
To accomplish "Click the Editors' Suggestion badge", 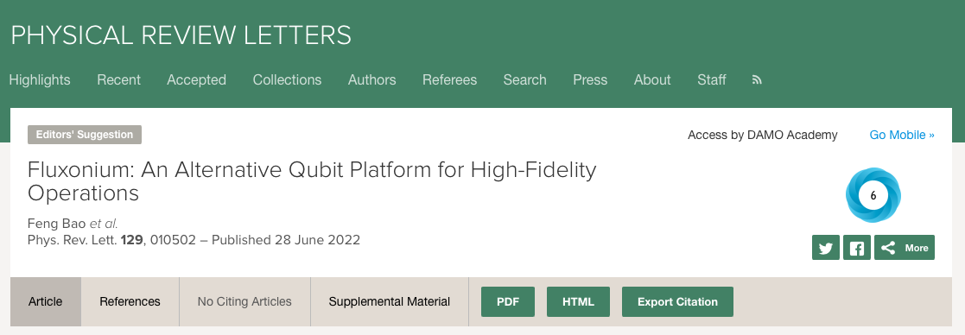I will point(85,135).
